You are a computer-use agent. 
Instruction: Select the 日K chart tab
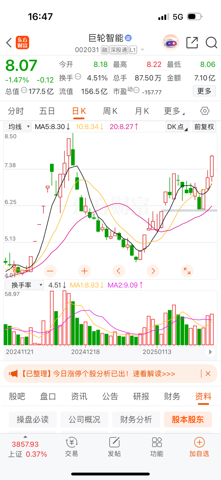coord(79,111)
